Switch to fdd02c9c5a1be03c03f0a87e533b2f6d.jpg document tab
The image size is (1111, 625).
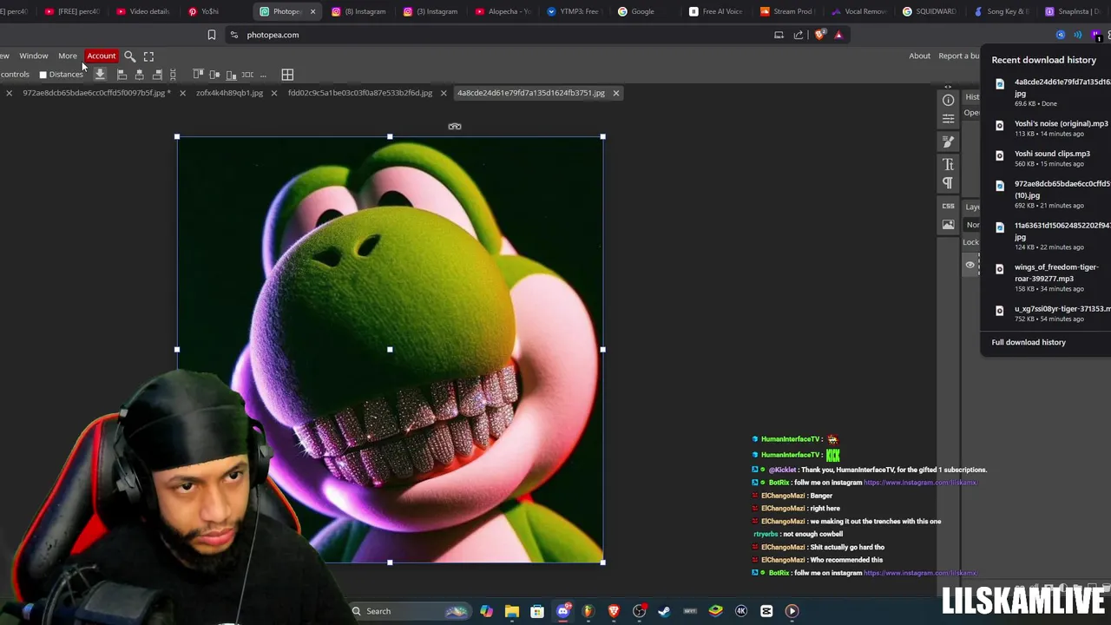[x=360, y=93]
